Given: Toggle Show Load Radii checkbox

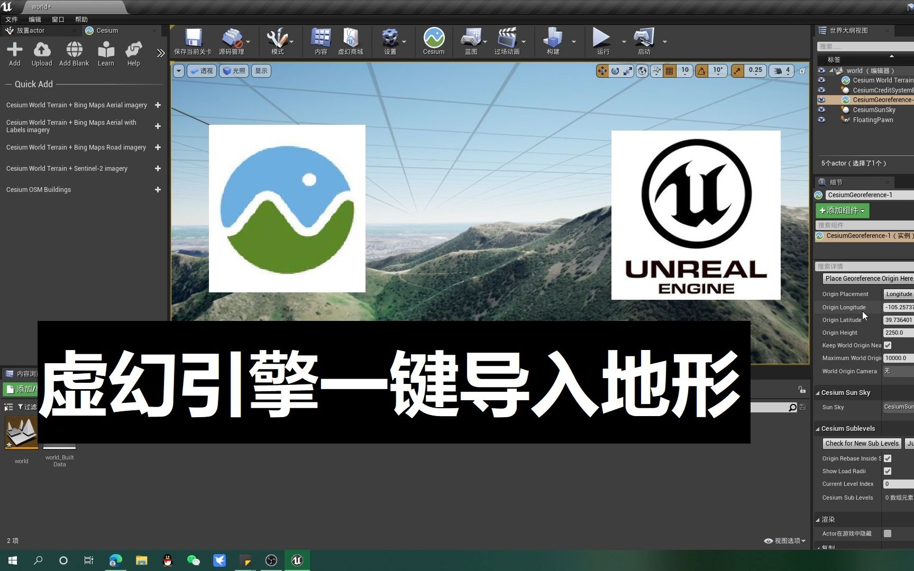Looking at the screenshot, I should [888, 471].
